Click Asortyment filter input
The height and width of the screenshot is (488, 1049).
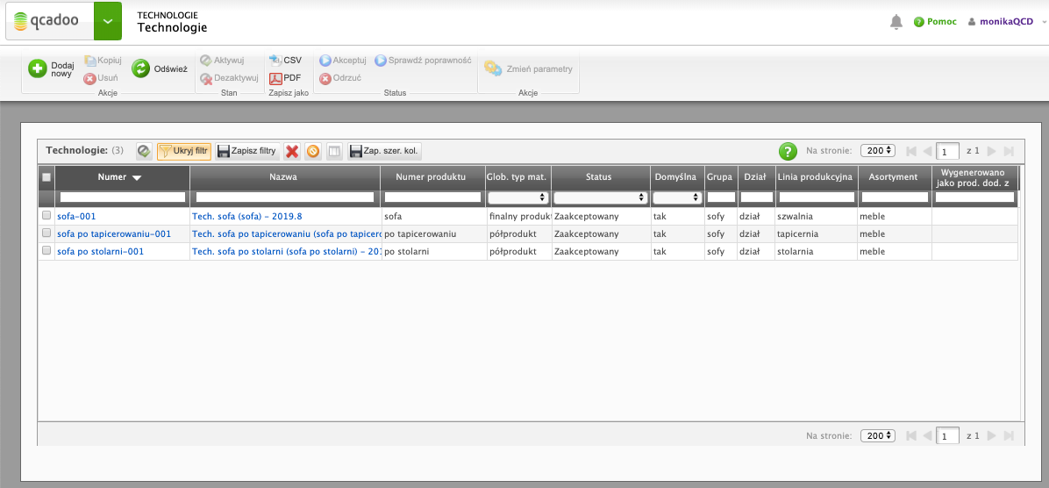(x=895, y=197)
